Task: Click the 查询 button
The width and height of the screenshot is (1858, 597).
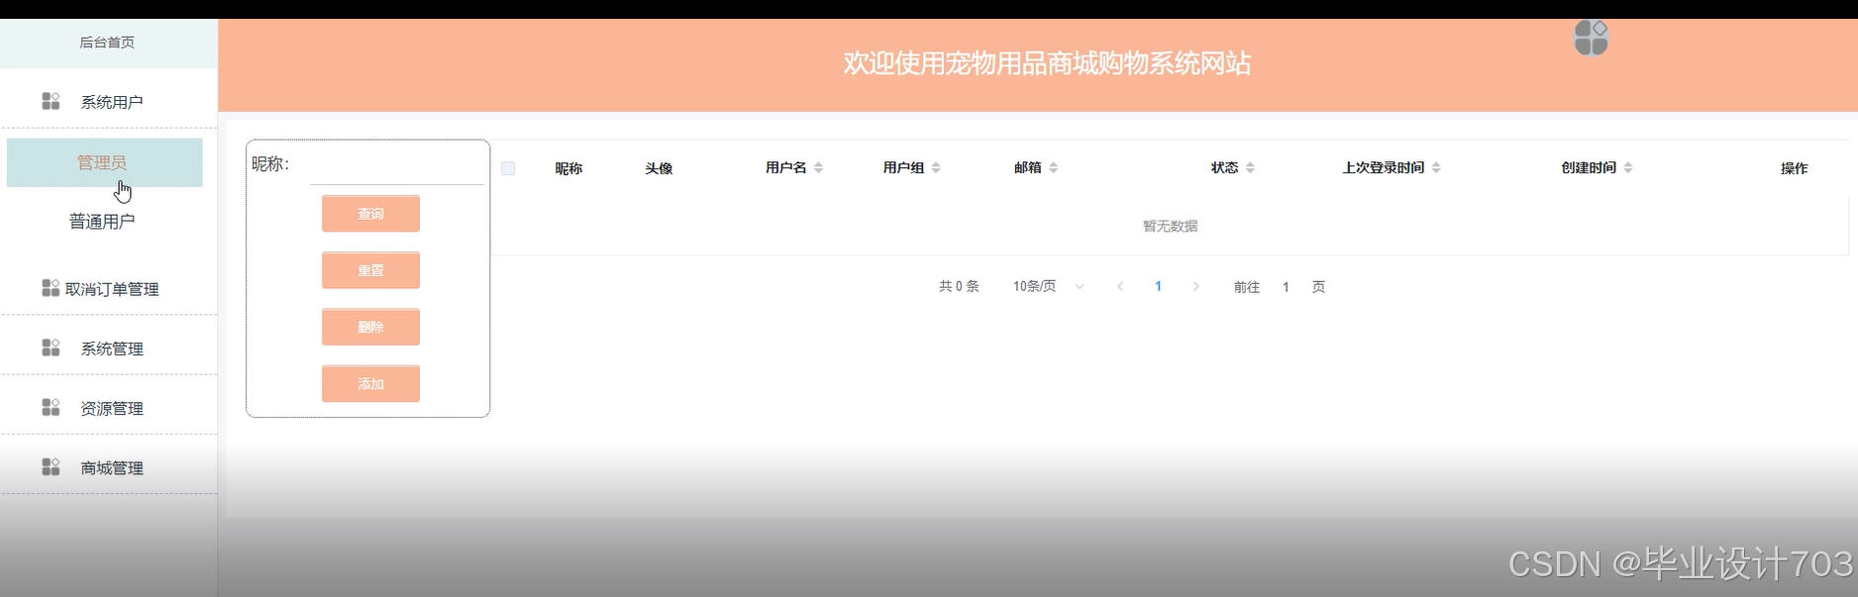Action: click(x=370, y=214)
